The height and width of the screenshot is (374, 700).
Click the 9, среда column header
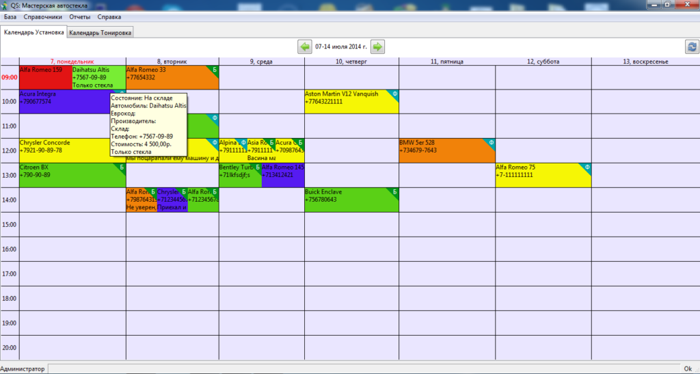point(262,62)
